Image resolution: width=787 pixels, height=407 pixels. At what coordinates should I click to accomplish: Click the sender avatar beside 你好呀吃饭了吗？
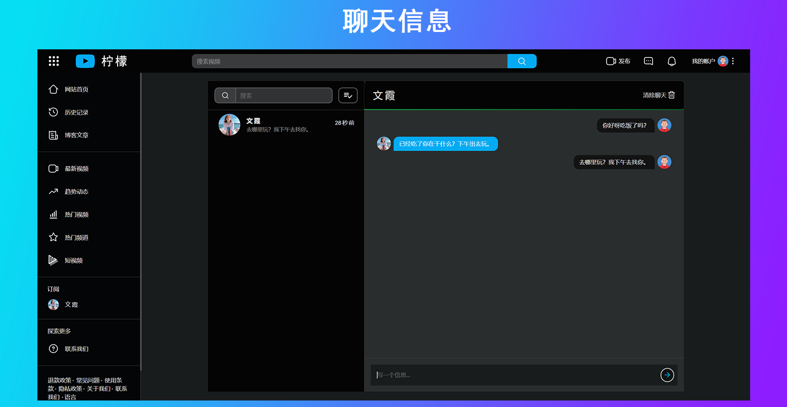click(664, 125)
